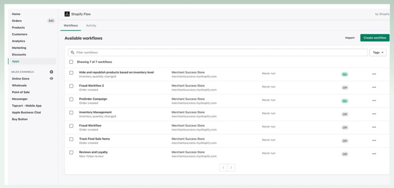Open Marketing in the sidebar
The width and height of the screenshot is (394, 188).
(x=19, y=48)
